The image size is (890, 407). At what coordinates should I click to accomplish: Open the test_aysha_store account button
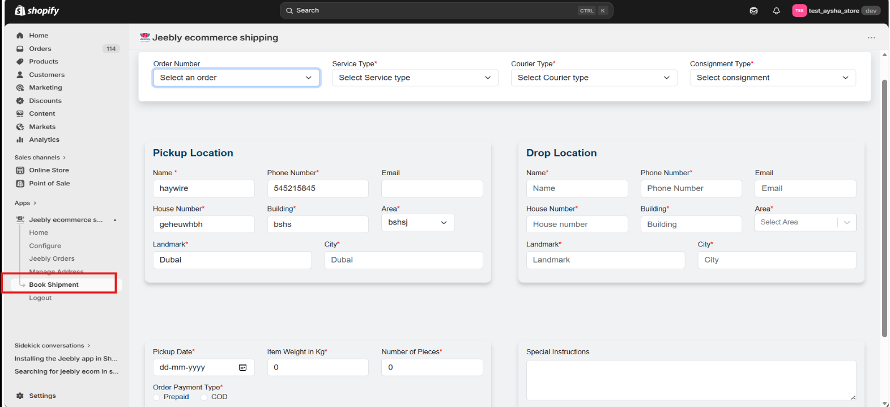pos(836,11)
